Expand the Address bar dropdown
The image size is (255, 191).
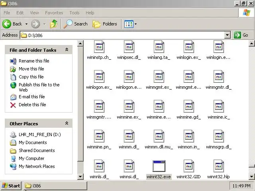(x=227, y=35)
